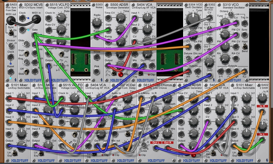Click the large Tune knob on S304 VCO

click(x=193, y=19)
